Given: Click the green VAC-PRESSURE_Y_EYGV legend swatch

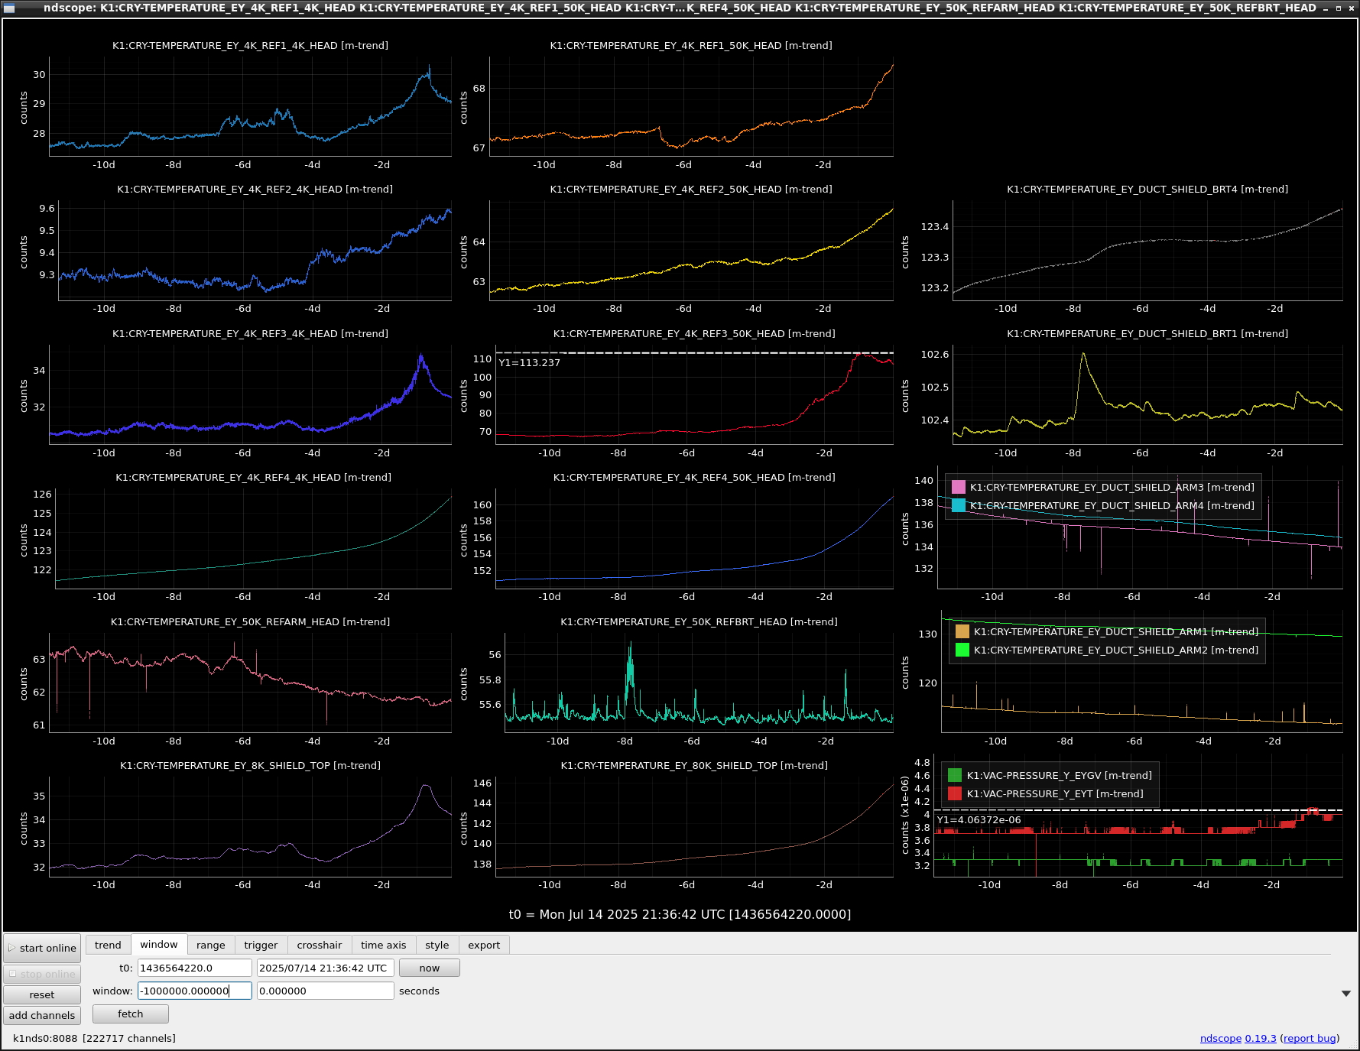Looking at the screenshot, I should coord(955,775).
